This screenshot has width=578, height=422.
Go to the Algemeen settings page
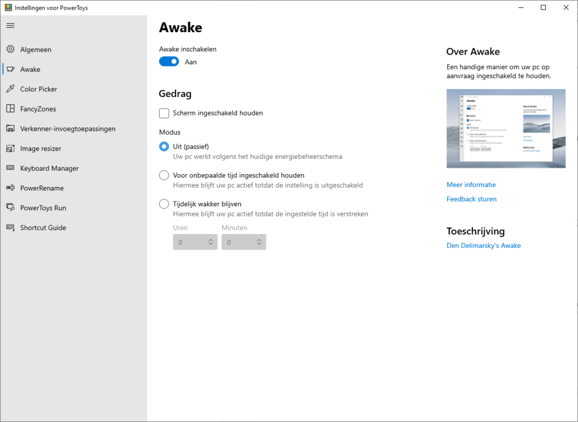click(74, 50)
